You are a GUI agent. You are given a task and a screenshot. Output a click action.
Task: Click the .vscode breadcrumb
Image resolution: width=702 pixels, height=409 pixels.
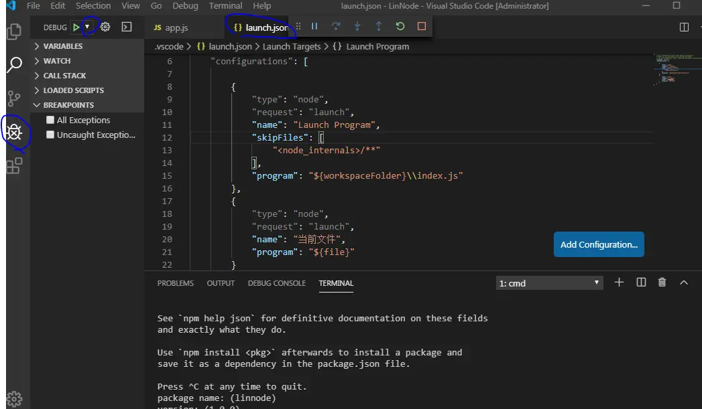(x=169, y=46)
